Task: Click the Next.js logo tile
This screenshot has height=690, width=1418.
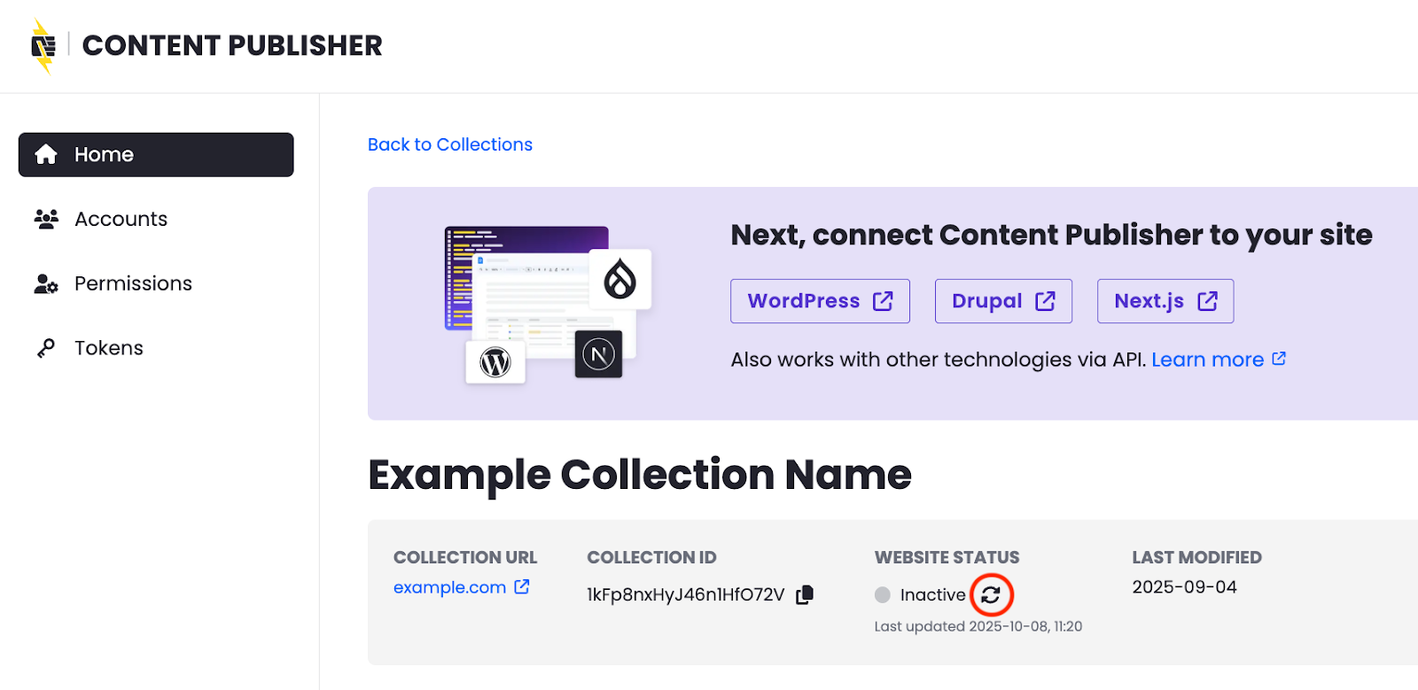Action: [598, 354]
